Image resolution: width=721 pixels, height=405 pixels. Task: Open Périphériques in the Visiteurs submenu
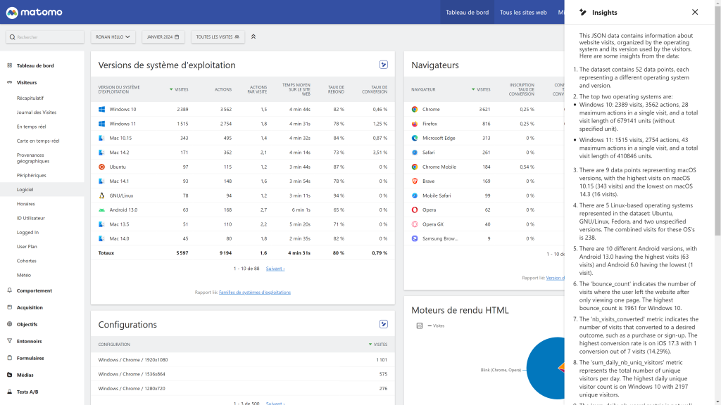point(32,175)
